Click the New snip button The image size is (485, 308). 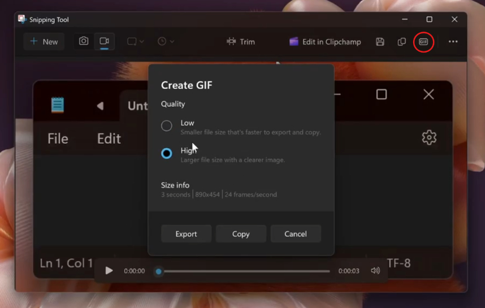pos(44,41)
